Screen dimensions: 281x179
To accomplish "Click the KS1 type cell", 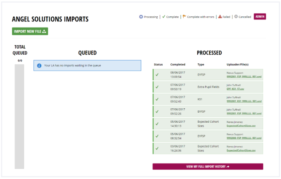I will click(x=200, y=99).
